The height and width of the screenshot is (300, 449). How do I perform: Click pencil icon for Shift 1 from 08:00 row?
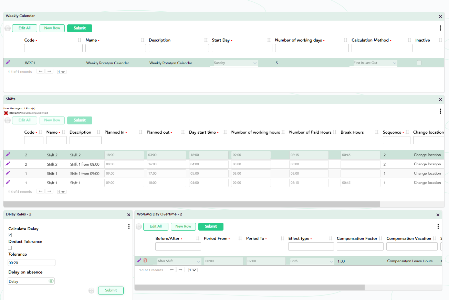[x=8, y=164]
